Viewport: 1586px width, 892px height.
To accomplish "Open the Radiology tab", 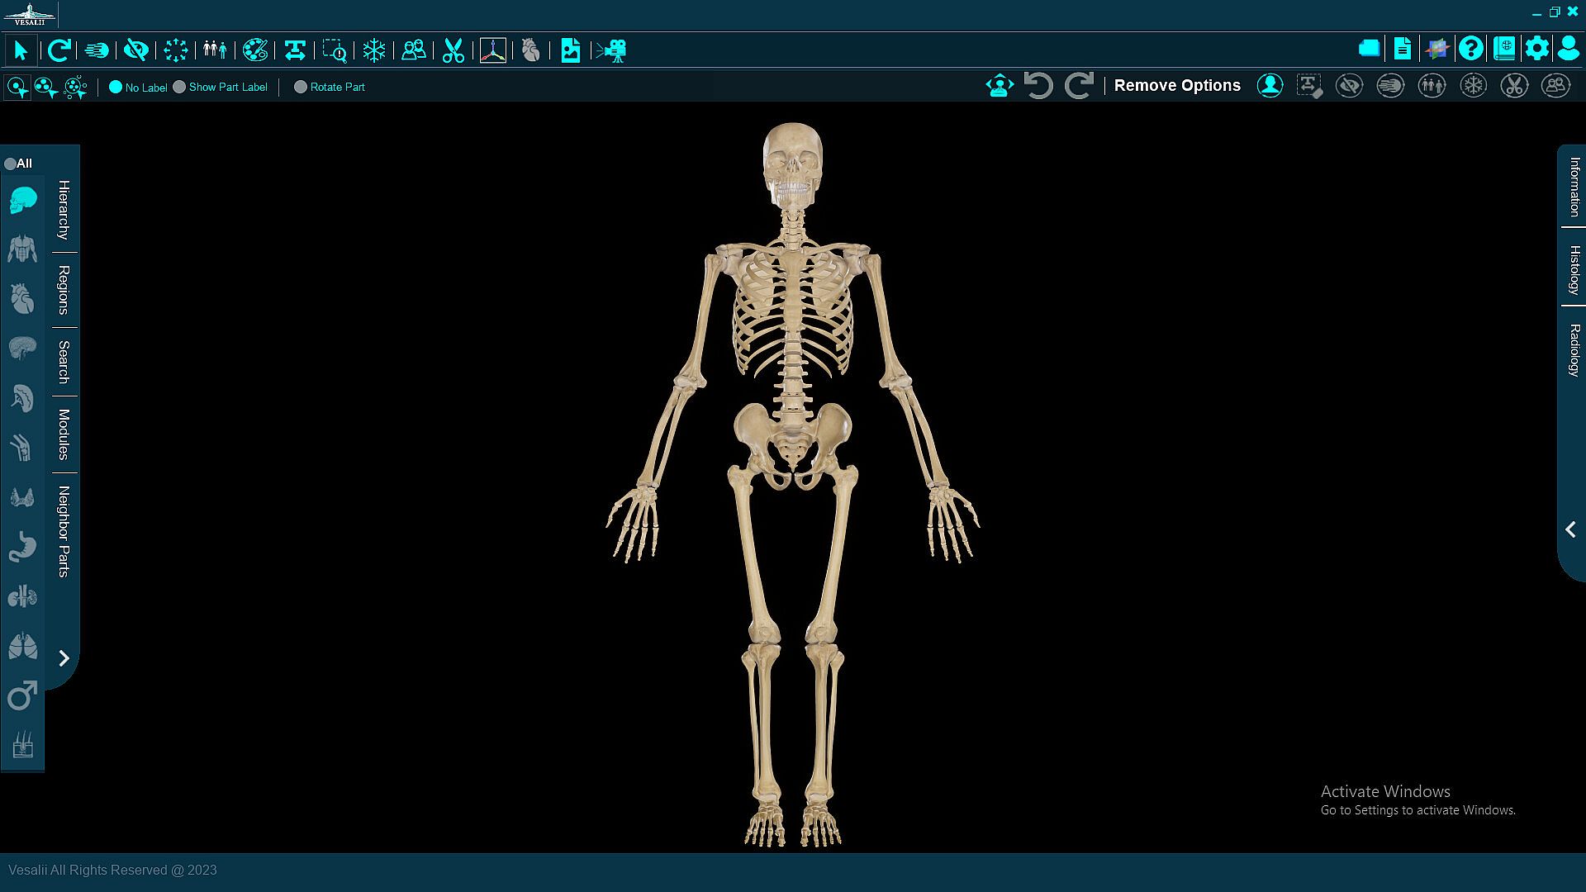I will [1574, 350].
